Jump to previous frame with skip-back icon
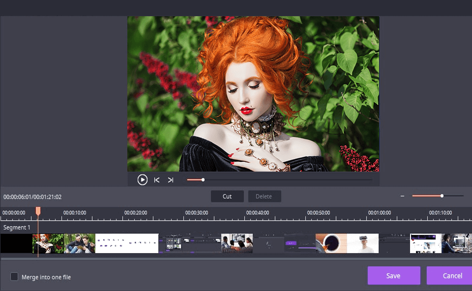Screen dimensions: 472x291 (156, 179)
